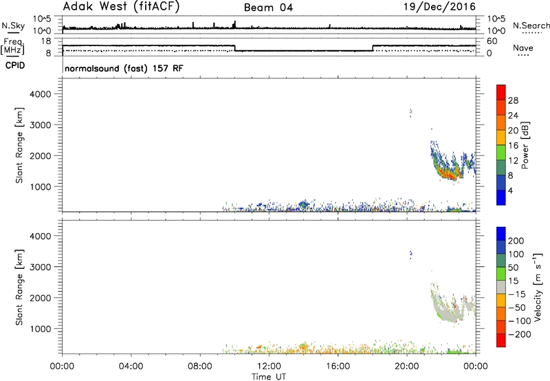This screenshot has width=550, height=381.
Task: Click the 'Beam 04' heading
Action: click(x=268, y=8)
